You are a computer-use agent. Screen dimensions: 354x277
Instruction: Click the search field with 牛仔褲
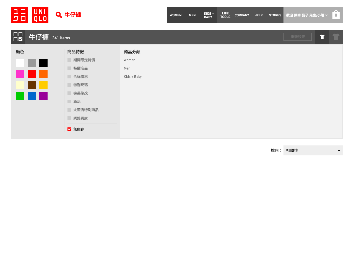pos(111,15)
